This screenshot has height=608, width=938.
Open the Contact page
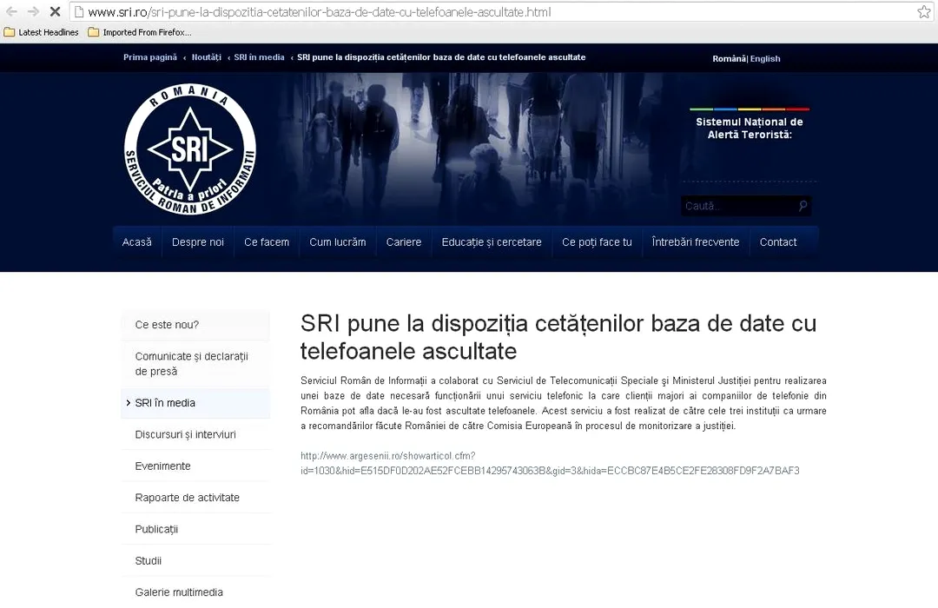pos(777,242)
